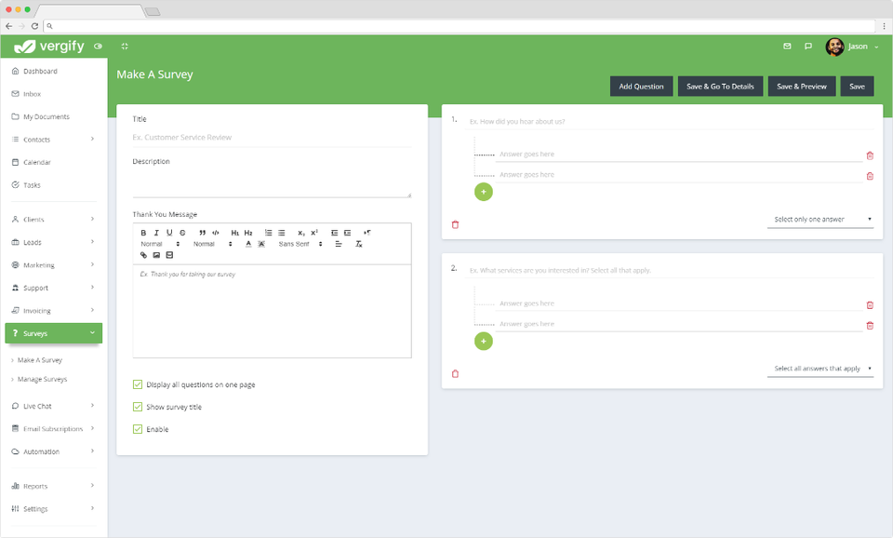Click the survey Title input field
The width and height of the screenshot is (893, 538).
tap(272, 138)
